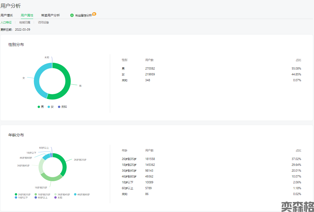Toggle the 男 legend in gender chart
The width and height of the screenshot is (314, 212).
[x=41, y=107]
